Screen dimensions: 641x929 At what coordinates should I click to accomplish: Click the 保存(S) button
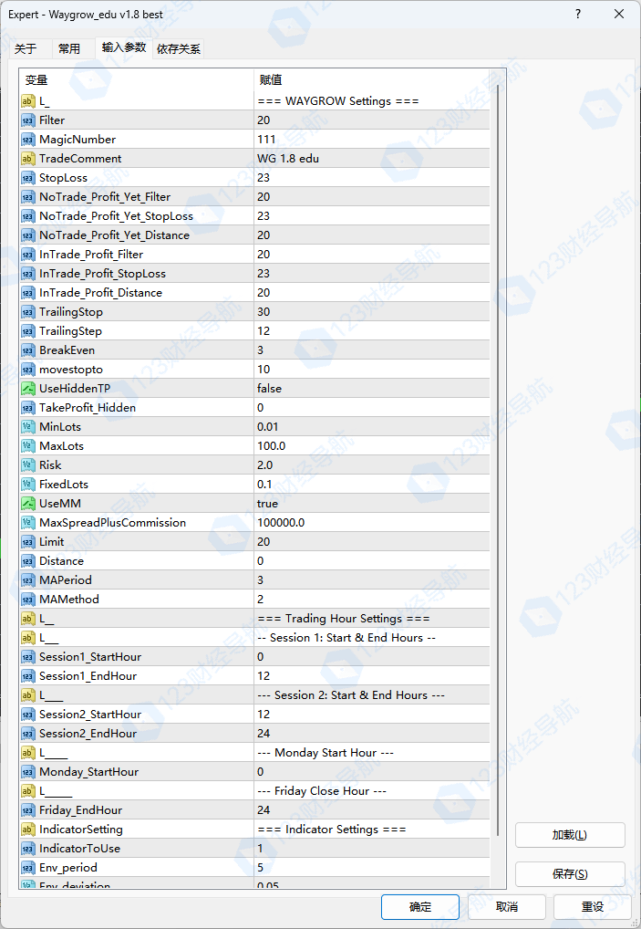click(x=570, y=874)
